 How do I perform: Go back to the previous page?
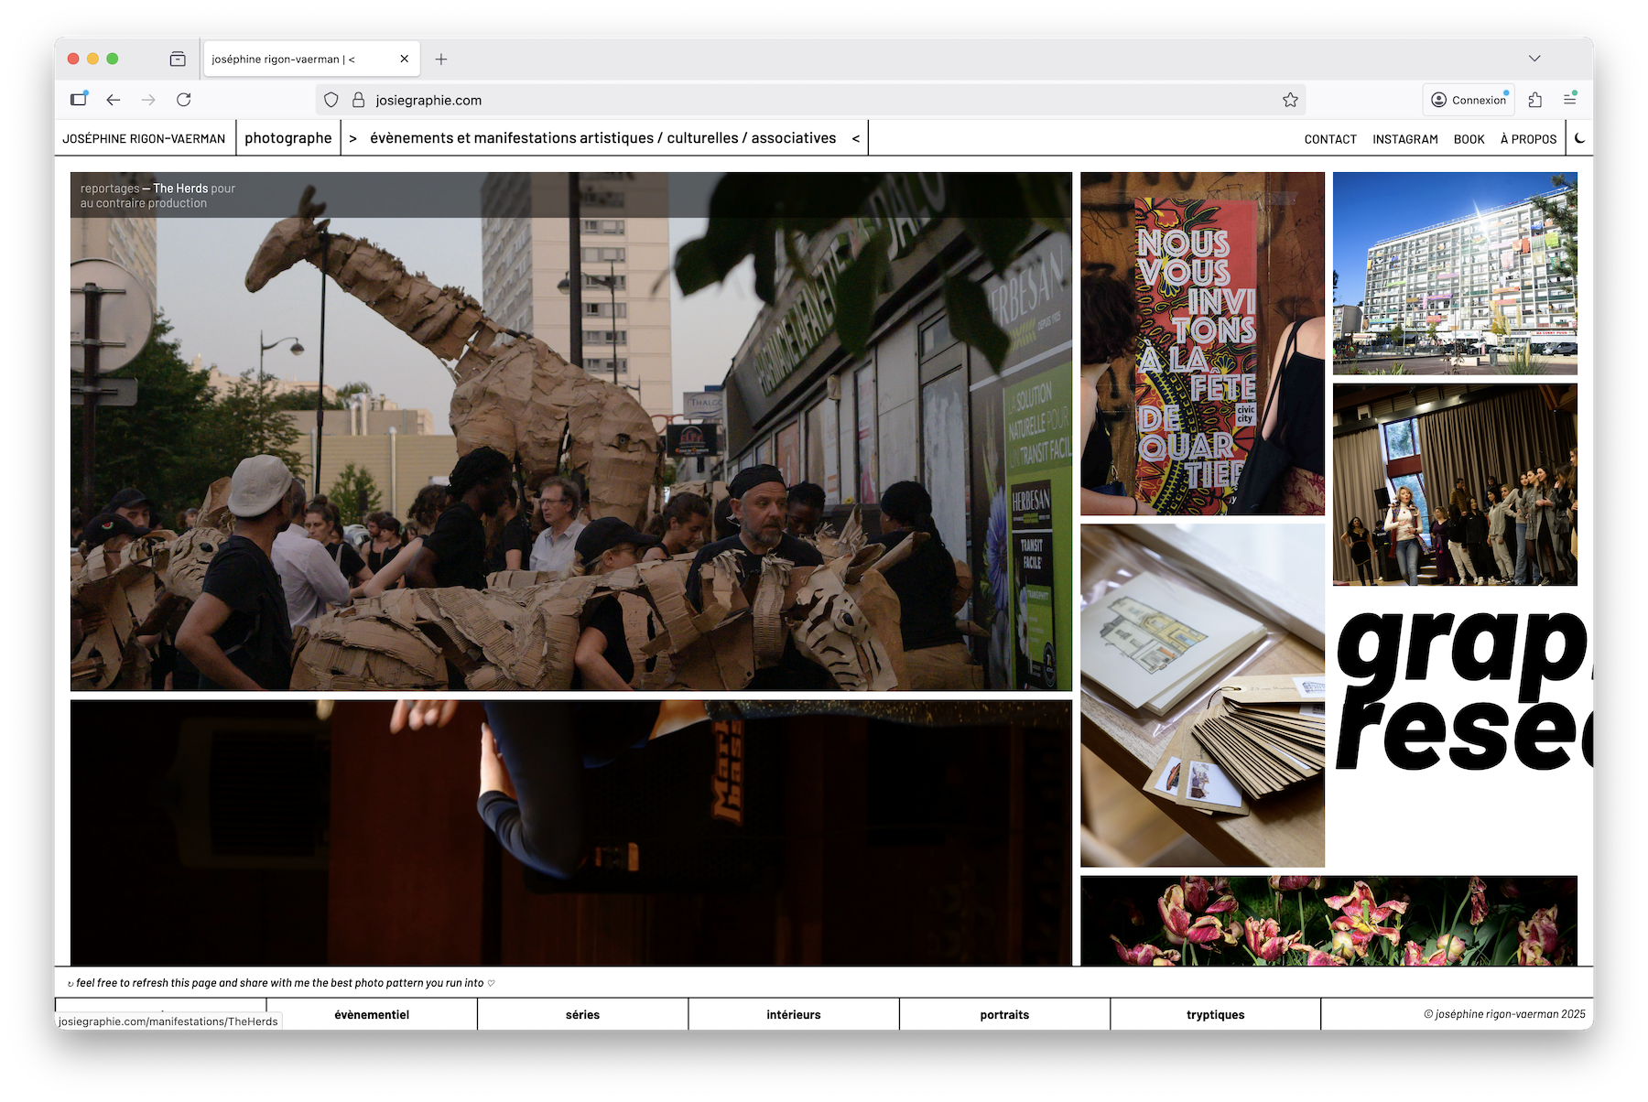coord(114,100)
